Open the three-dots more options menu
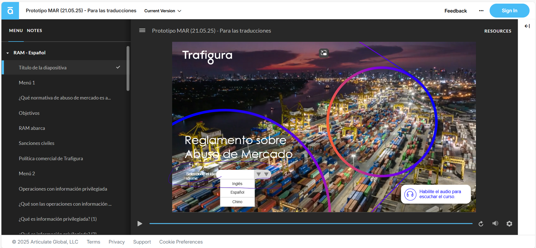The height and width of the screenshot is (248, 536). [x=481, y=11]
